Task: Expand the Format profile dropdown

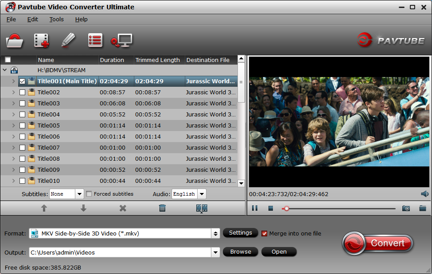Action: [215, 233]
